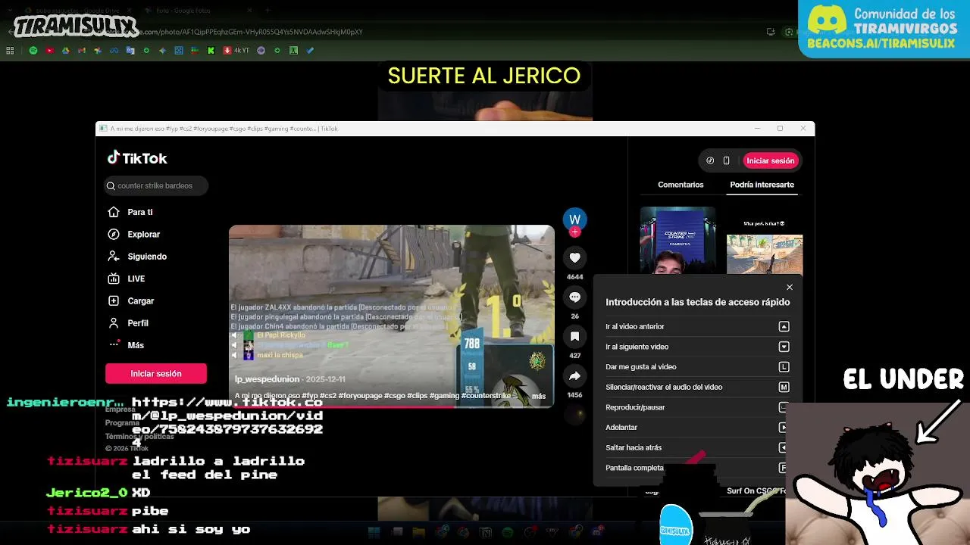Open the Google Photos pinwheel bookmark
This screenshot has width=970, height=545.
click(x=98, y=51)
